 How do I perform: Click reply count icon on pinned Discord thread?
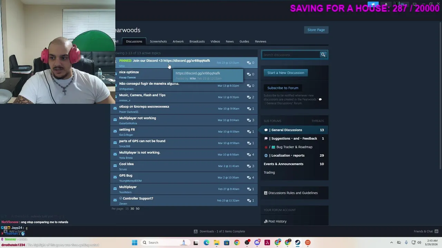click(x=249, y=63)
